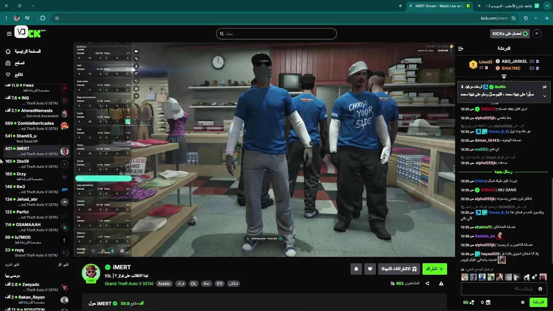Open the hamburger menu beside Kick logo
553x311 pixels.
pyautogui.click(x=9, y=34)
